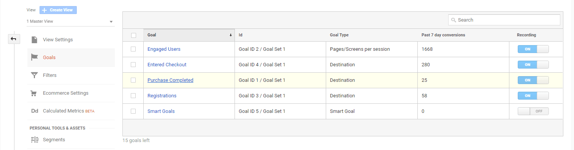Viewport: 574px width, 150px height.
Task: Click the '15 goals left' text
Action: coord(136,141)
